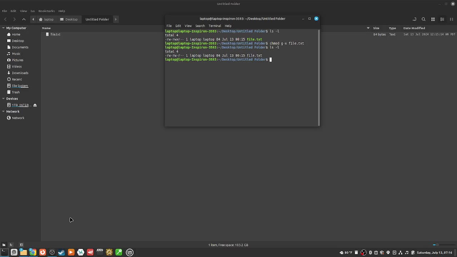Launch Steam from the taskbar
Screen dimensions: 457x257
[61, 252]
